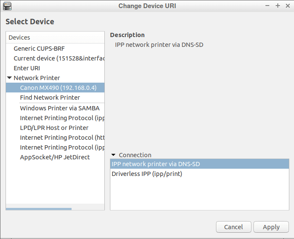Click the printer icon in title bar
Image resolution: width=294 pixels, height=239 pixels.
(7, 6)
